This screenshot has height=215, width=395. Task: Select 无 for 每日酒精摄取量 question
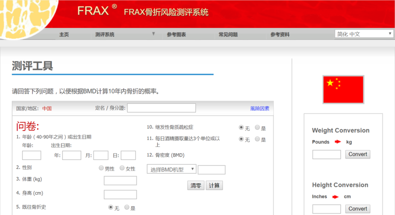point(241,139)
